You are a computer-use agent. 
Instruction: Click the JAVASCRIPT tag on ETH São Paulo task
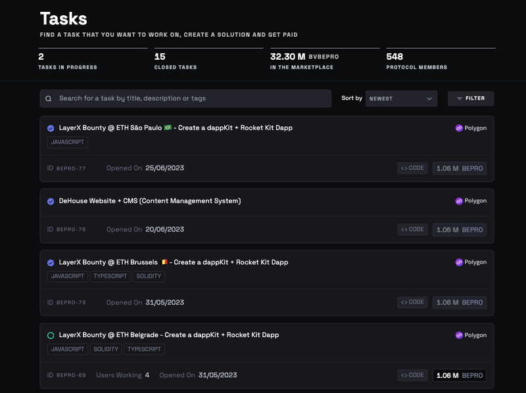[67, 142]
